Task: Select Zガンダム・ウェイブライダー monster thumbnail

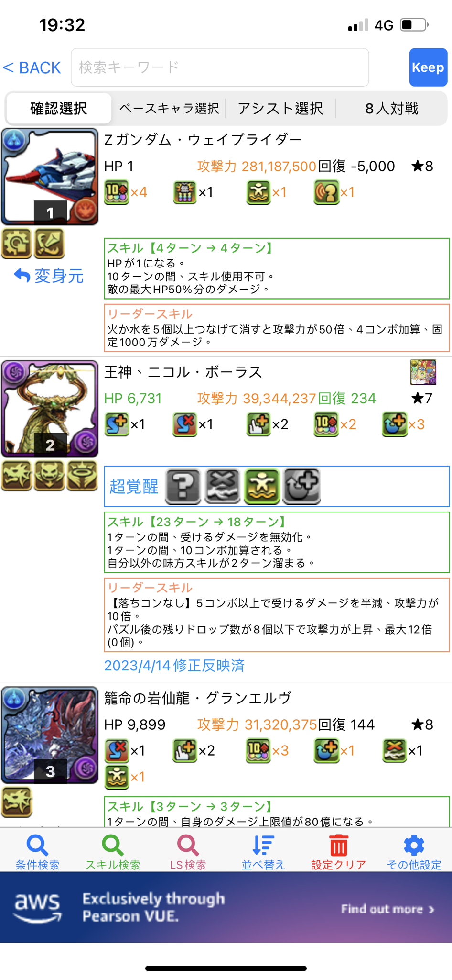Action: [50, 177]
